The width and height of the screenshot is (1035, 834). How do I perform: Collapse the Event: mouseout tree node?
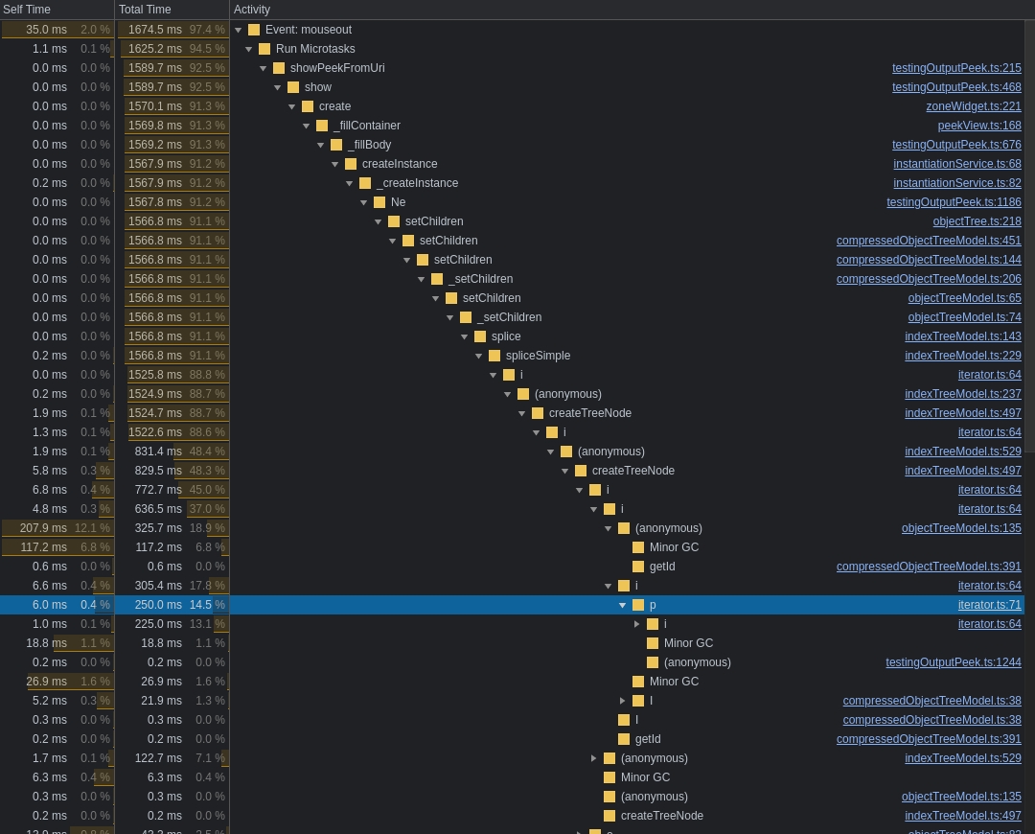tap(238, 29)
